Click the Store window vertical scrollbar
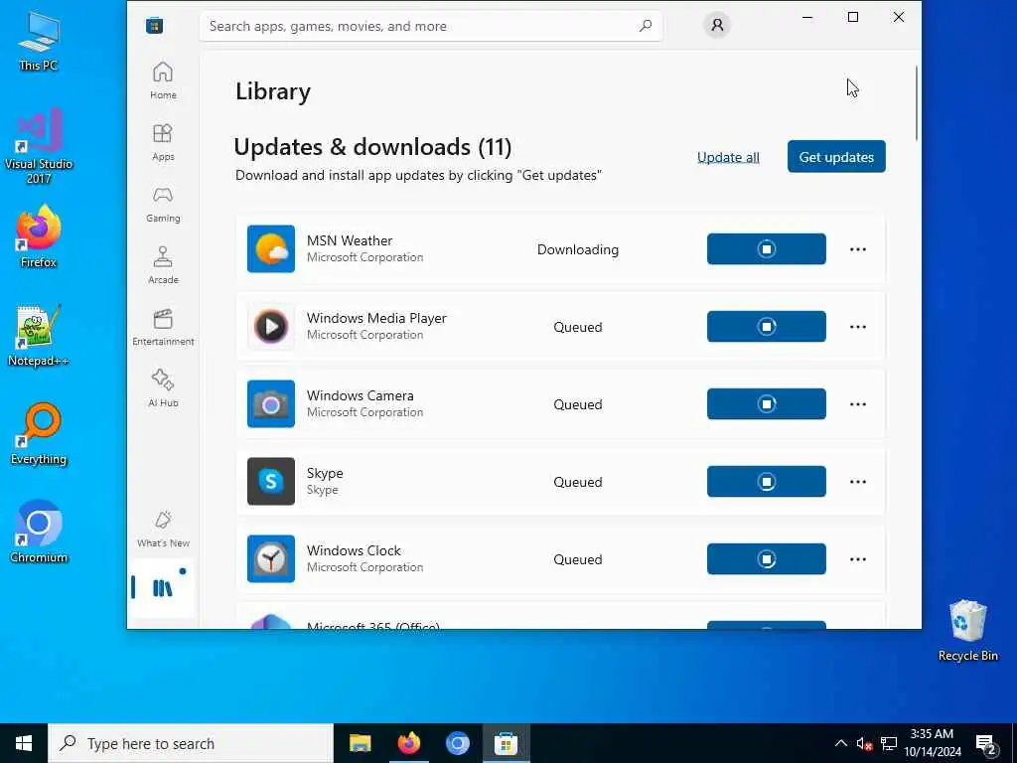 point(917,102)
